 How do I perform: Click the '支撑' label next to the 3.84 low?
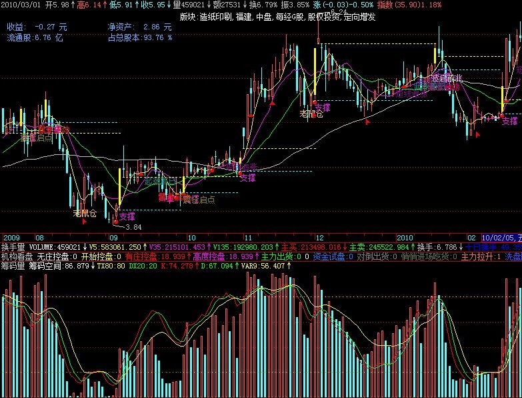(x=127, y=216)
